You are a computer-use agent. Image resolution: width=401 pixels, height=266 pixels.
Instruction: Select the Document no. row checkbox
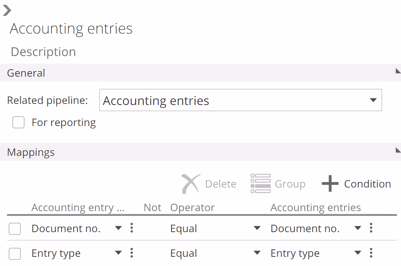click(15, 229)
